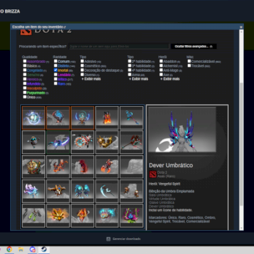254x254 pixels.
Task: Collapse filters with Ocultar filtros avançados
Action: (194, 46)
